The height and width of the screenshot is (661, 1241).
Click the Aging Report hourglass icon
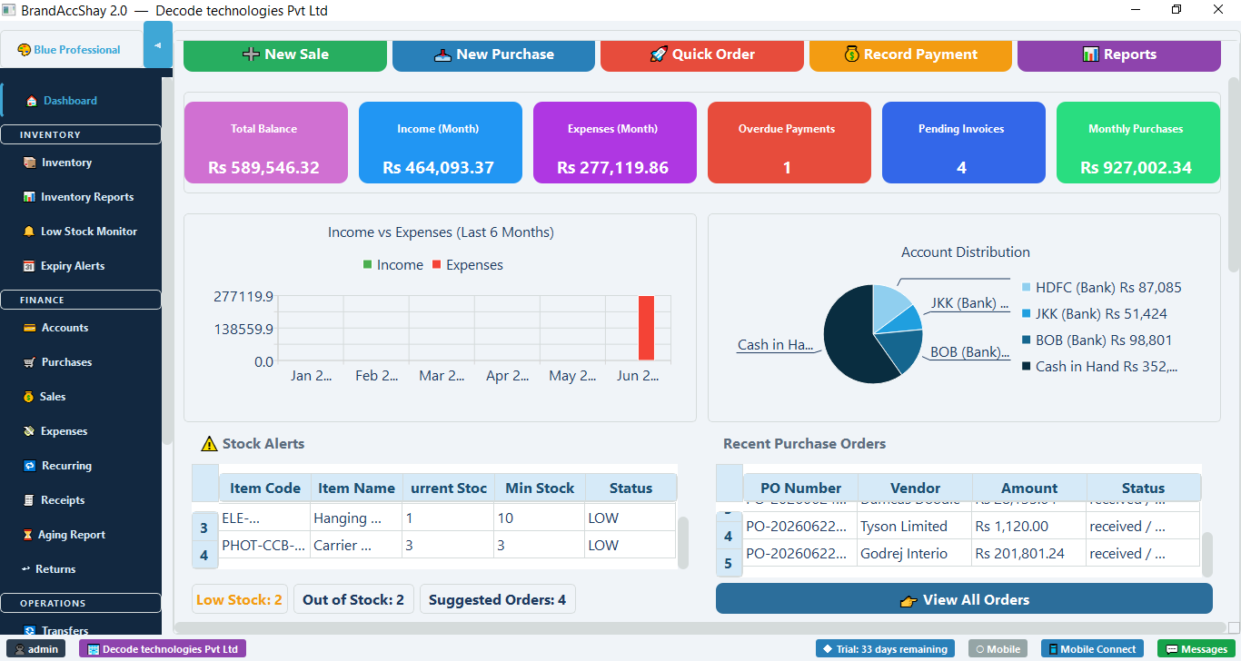(x=28, y=535)
